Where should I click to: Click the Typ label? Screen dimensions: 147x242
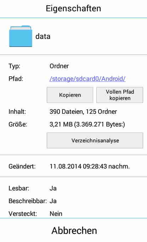click(15, 66)
